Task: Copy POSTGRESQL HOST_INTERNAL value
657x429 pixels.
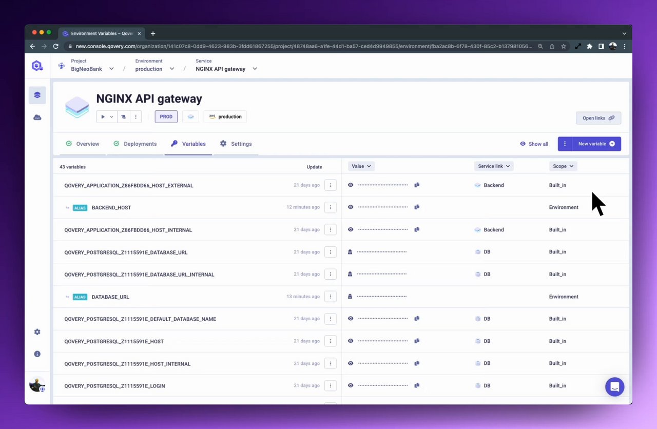Action: coord(417,363)
